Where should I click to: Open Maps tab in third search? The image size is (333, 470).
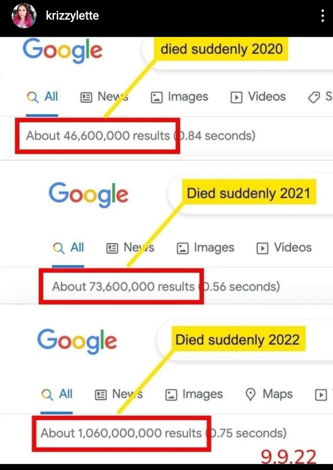click(269, 394)
